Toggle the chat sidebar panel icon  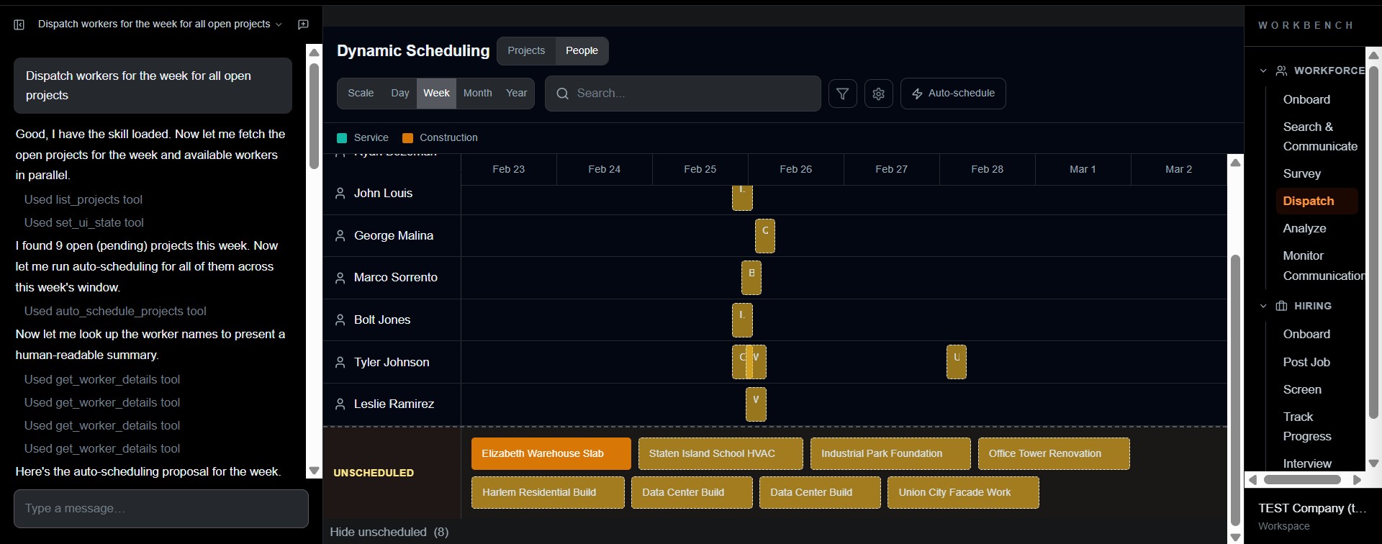point(19,24)
